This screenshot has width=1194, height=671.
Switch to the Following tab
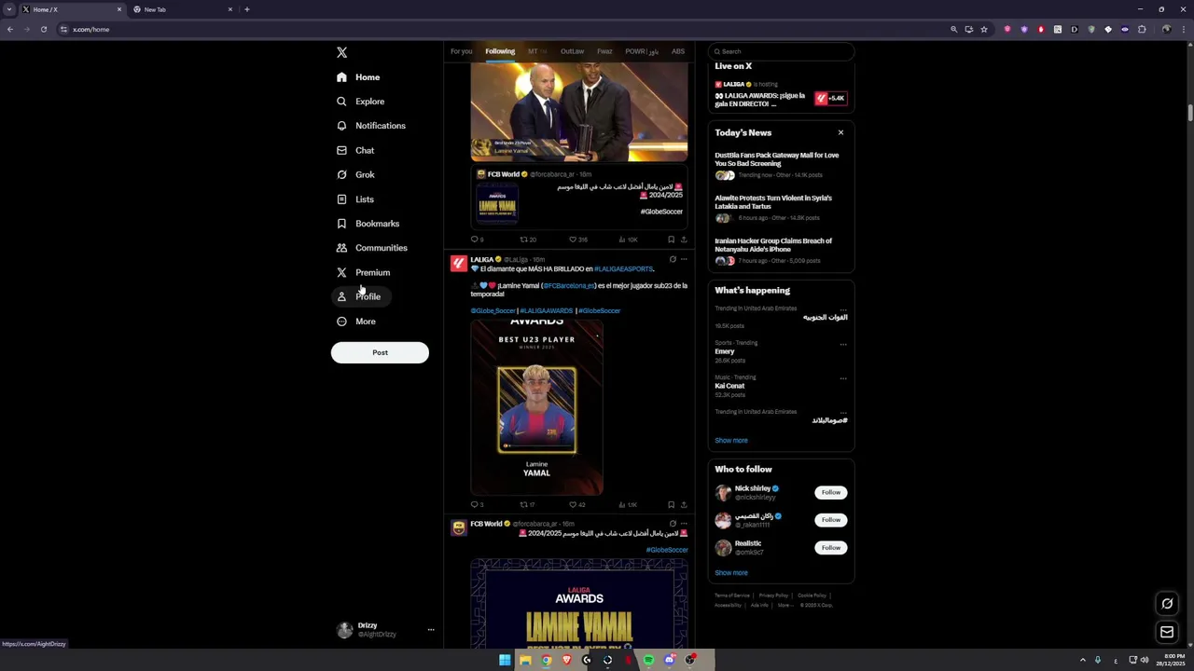click(500, 51)
